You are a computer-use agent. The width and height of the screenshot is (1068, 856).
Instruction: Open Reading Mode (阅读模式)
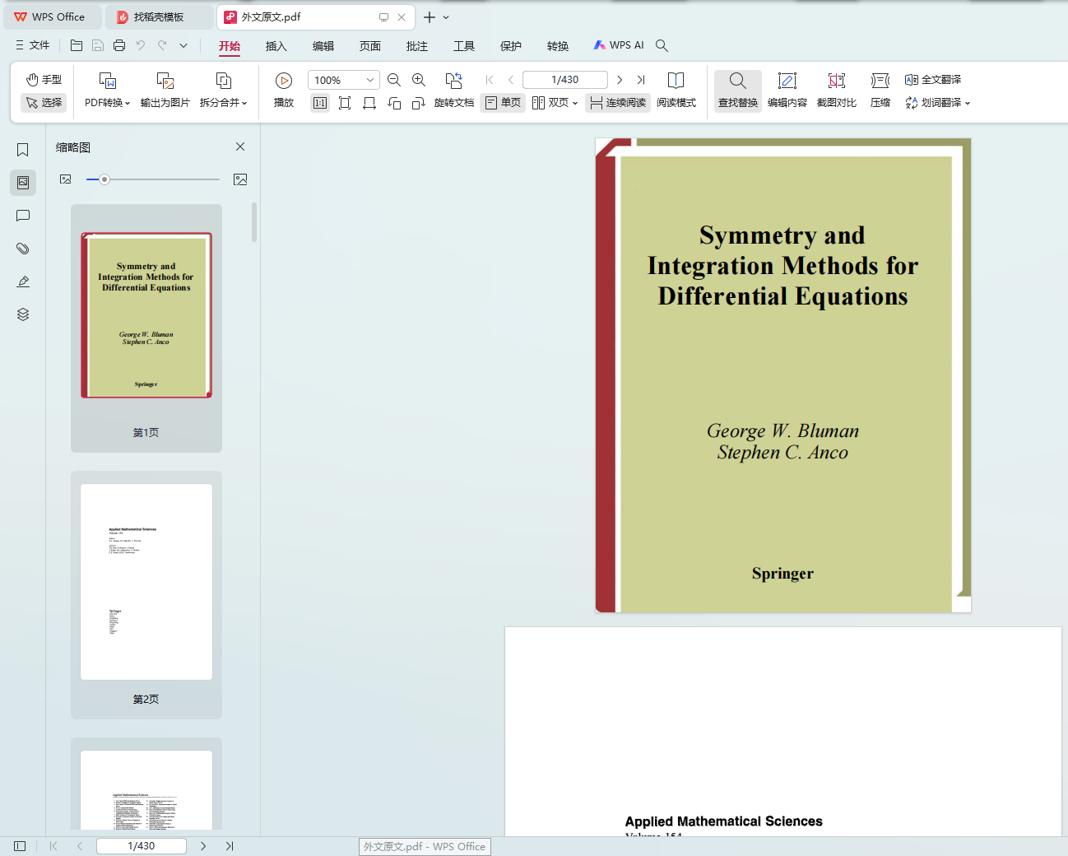click(676, 91)
